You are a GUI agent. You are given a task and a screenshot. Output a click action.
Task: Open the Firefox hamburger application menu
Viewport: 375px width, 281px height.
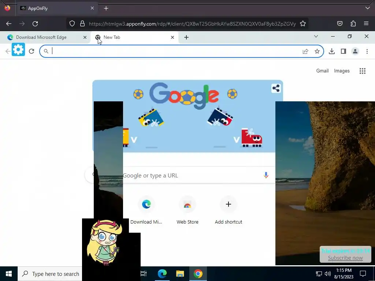[x=366, y=23]
